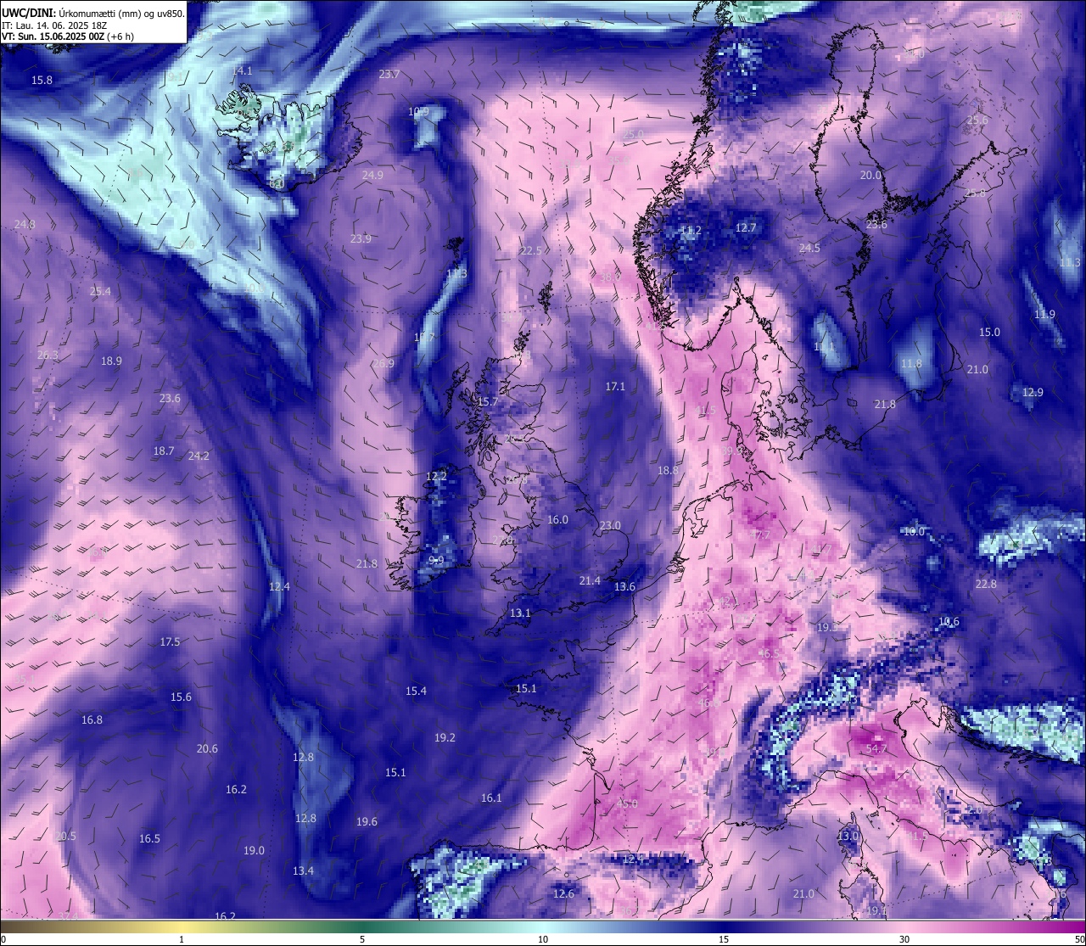
Task: Click the 37.7 value over northern Germany
Action: coord(759,535)
